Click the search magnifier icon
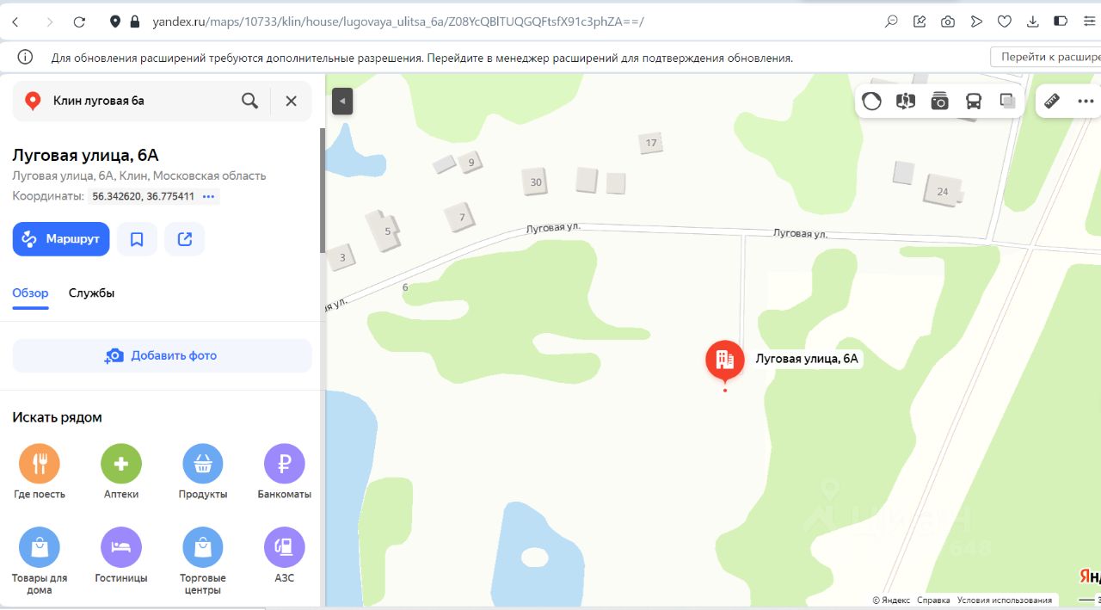 coord(249,101)
